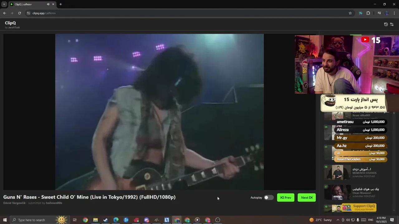This screenshot has width=399, height=224.
Task: Select queue clip by MEMENTO STUDIOS
Action: coord(364,173)
